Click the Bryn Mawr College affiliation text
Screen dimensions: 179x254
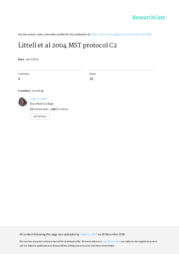(42, 104)
